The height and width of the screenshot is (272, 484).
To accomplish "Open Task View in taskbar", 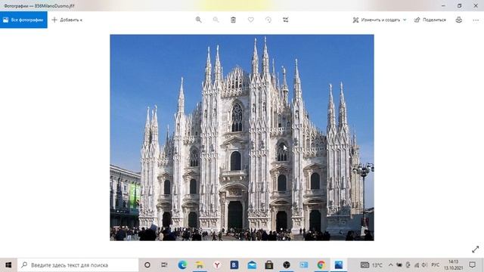I will (165, 265).
